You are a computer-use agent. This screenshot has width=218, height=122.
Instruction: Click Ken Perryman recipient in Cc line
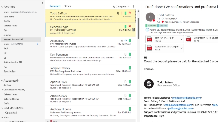click(172, 22)
